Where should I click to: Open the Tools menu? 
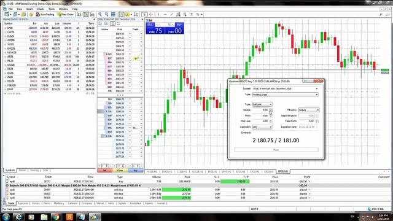click(52, 9)
